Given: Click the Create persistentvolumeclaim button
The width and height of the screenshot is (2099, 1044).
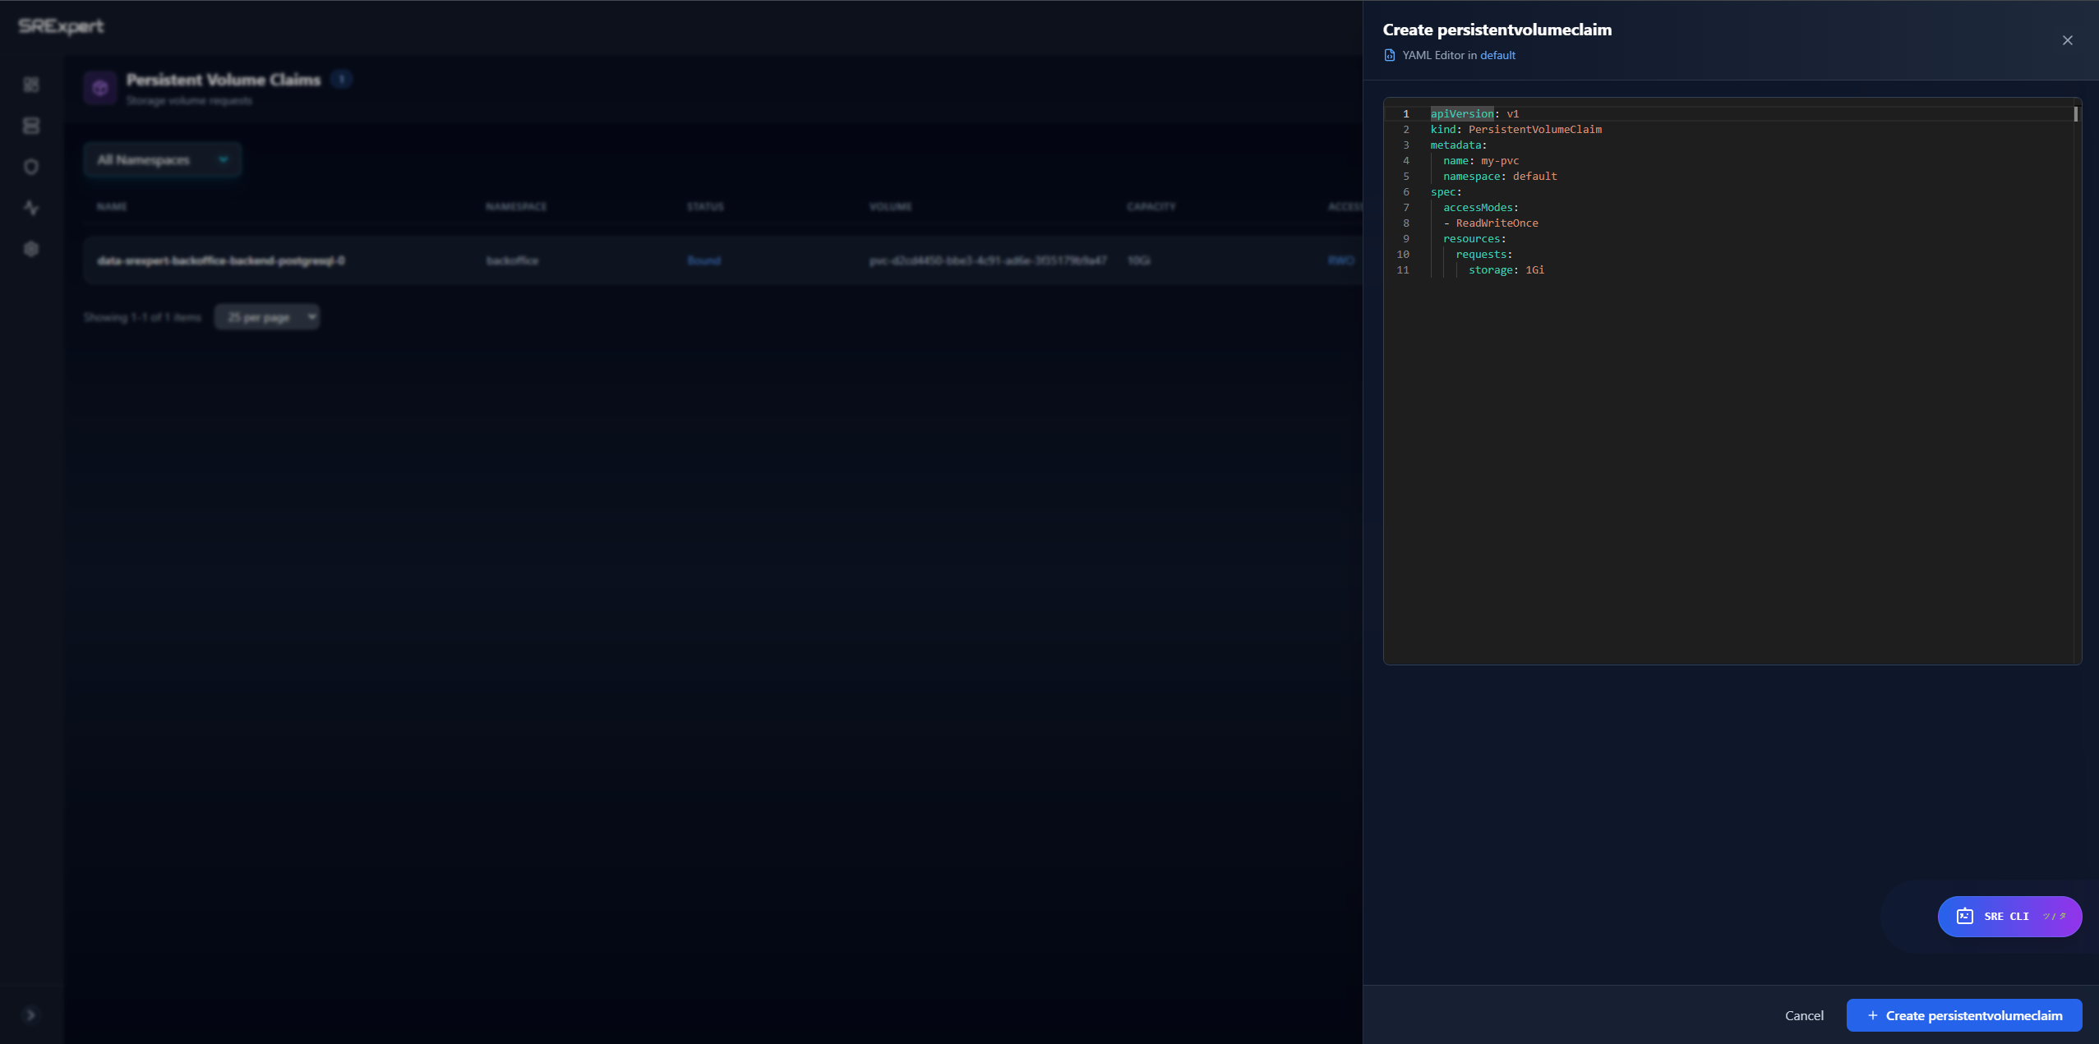Looking at the screenshot, I should coord(1965,1015).
